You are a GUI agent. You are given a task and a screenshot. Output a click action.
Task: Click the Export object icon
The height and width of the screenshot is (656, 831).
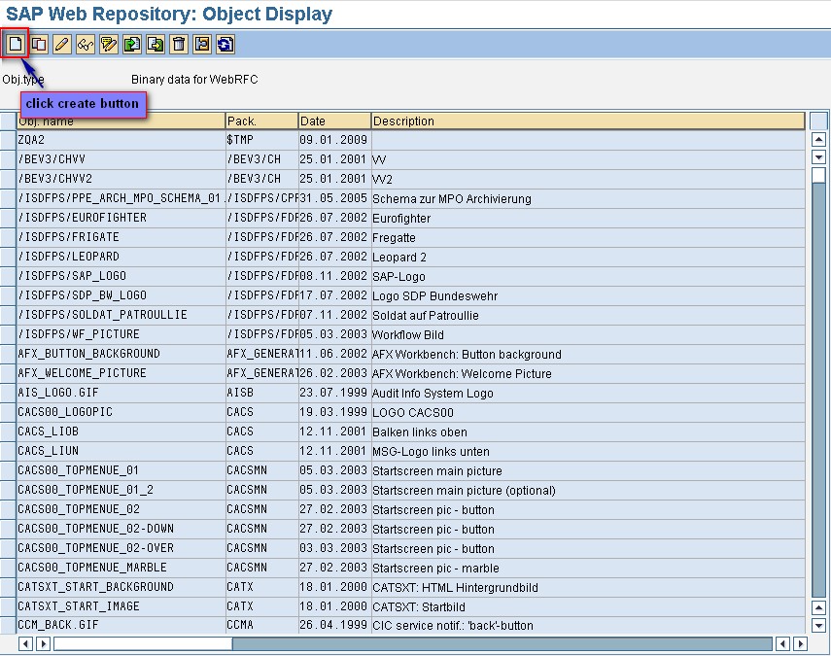pyautogui.click(x=155, y=44)
